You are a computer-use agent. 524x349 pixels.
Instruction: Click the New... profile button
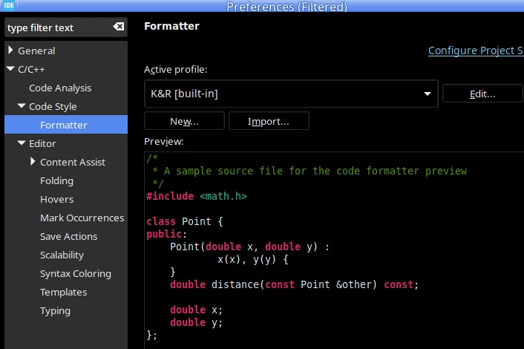click(x=184, y=121)
